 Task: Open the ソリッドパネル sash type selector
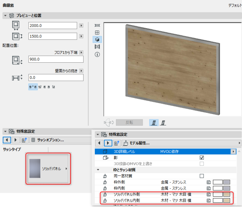[48, 169]
